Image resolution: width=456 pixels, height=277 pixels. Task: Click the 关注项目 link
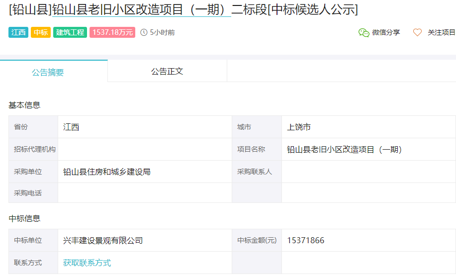click(441, 32)
